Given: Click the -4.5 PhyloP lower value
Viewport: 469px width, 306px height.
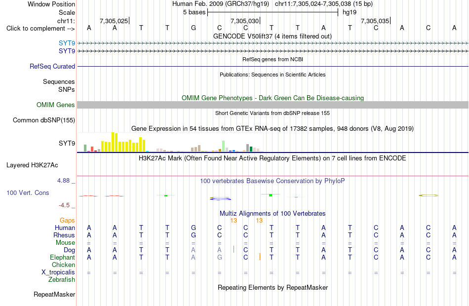Looking at the screenshot, I should coord(64,205).
